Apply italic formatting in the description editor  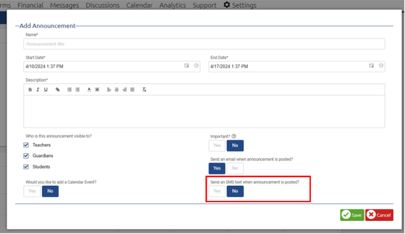tap(38, 89)
